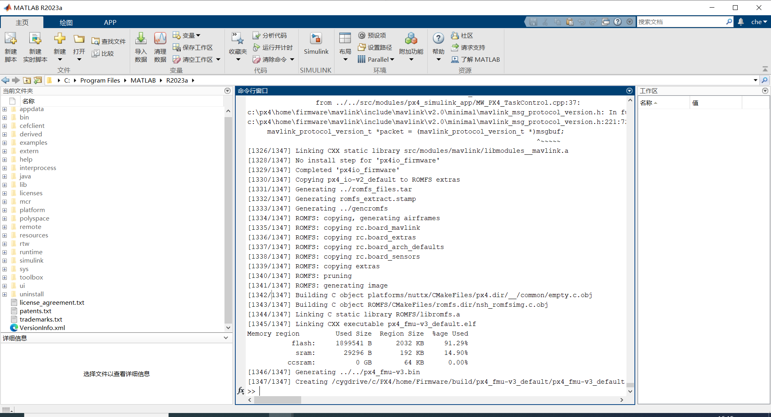Viewport: 771px width, 417px height.
Task: Open the Simulink icon
Action: [x=316, y=39]
